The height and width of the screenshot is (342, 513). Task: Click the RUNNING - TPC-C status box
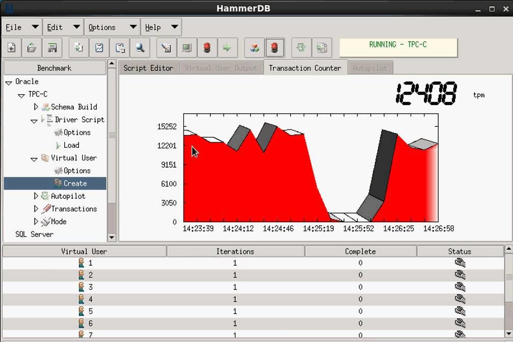[398, 48]
